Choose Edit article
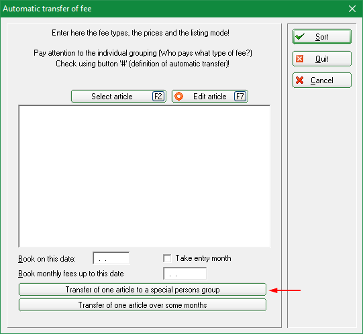 point(210,97)
